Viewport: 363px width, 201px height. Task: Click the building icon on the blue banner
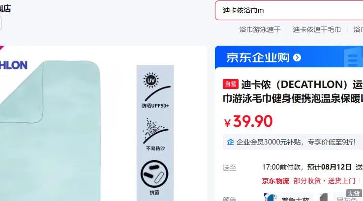click(353, 57)
